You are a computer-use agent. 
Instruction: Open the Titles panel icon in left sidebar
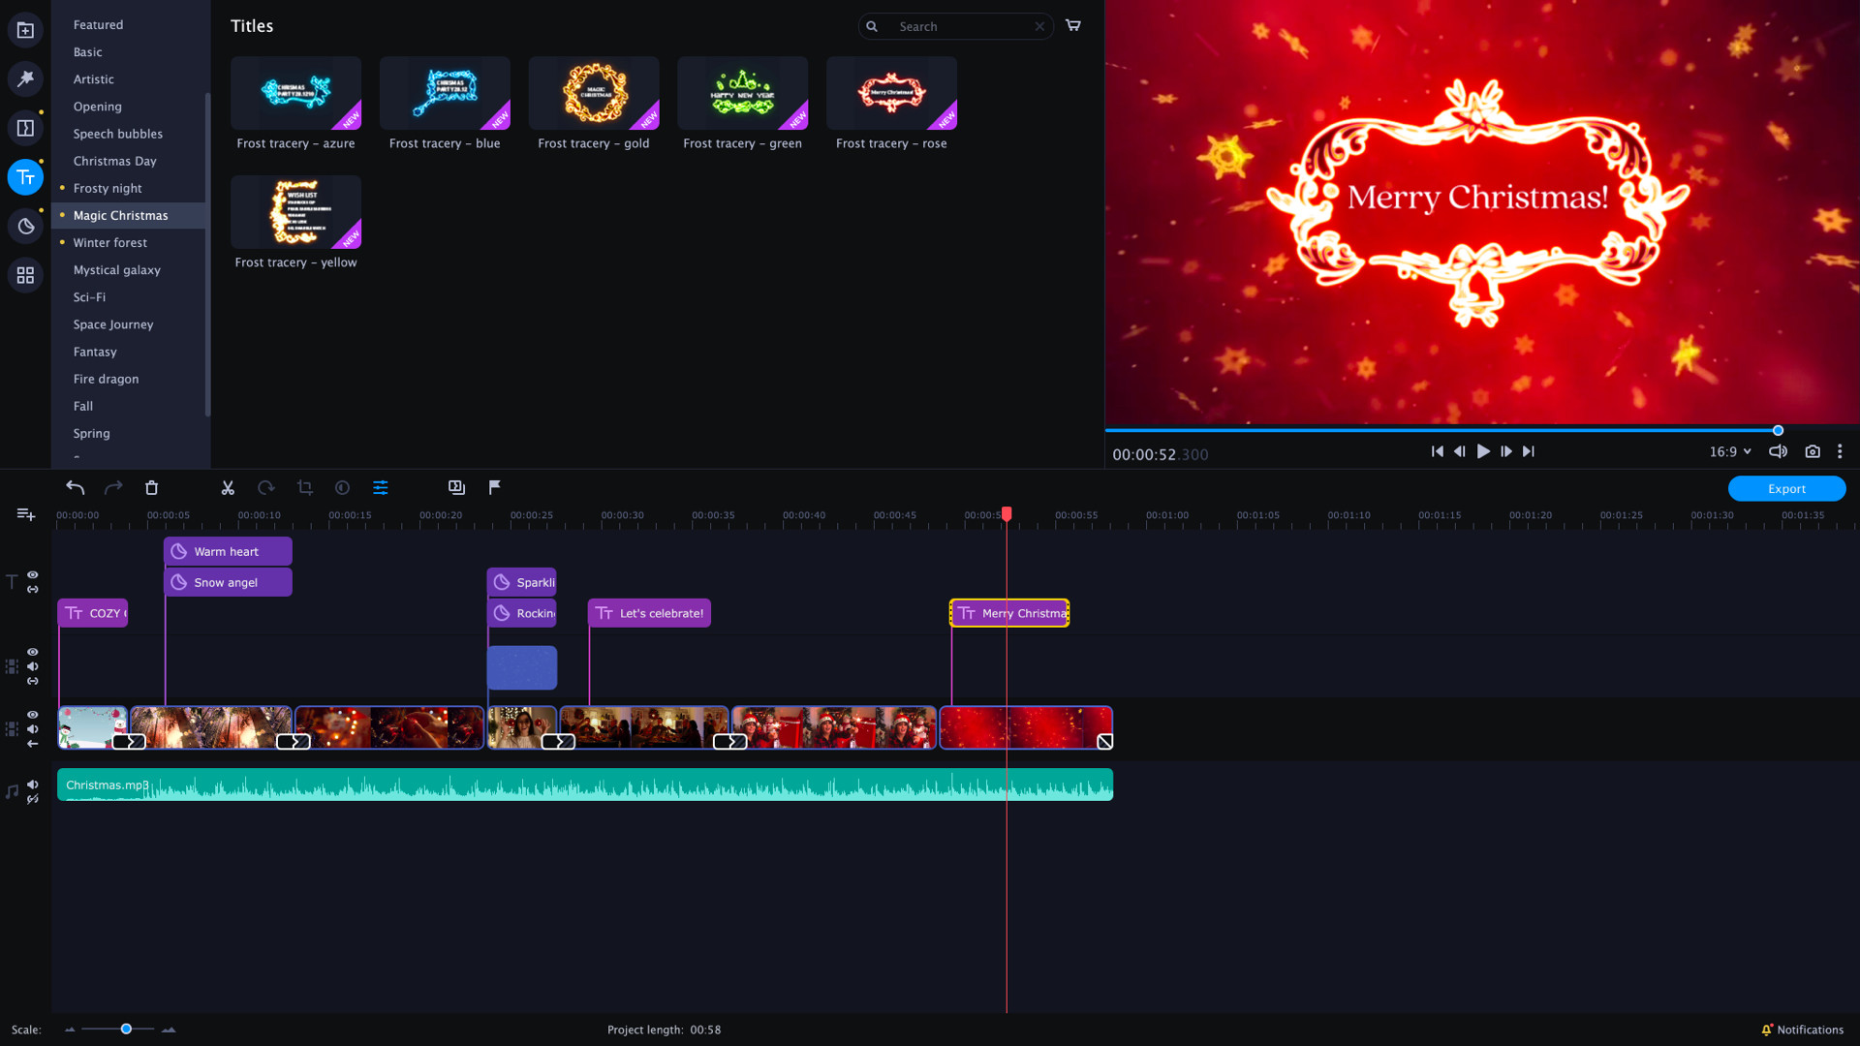[x=25, y=177]
